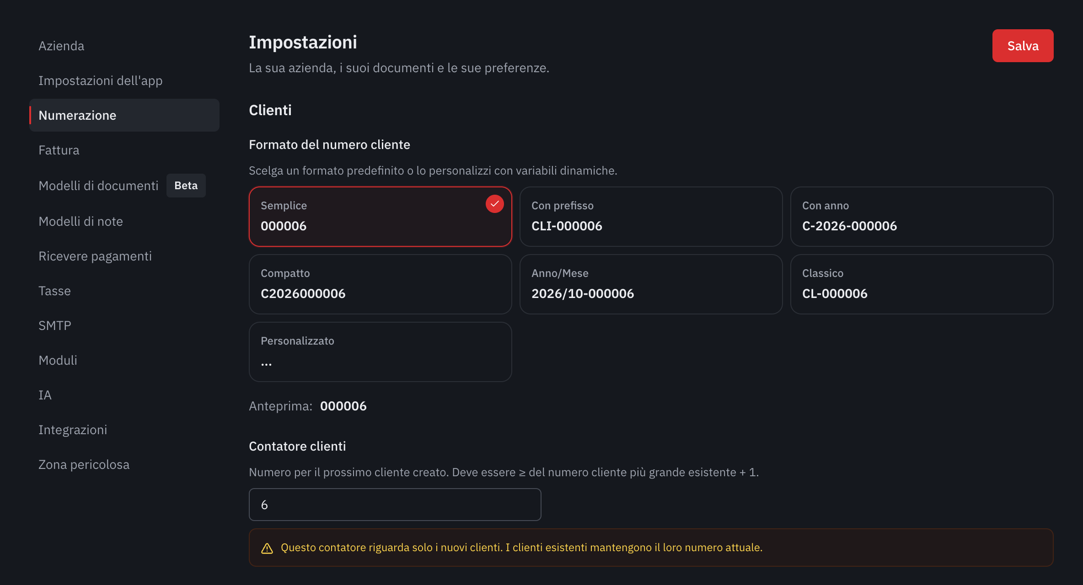Open the Integrazioni section
Viewport: 1083px width, 585px height.
pos(124,430)
